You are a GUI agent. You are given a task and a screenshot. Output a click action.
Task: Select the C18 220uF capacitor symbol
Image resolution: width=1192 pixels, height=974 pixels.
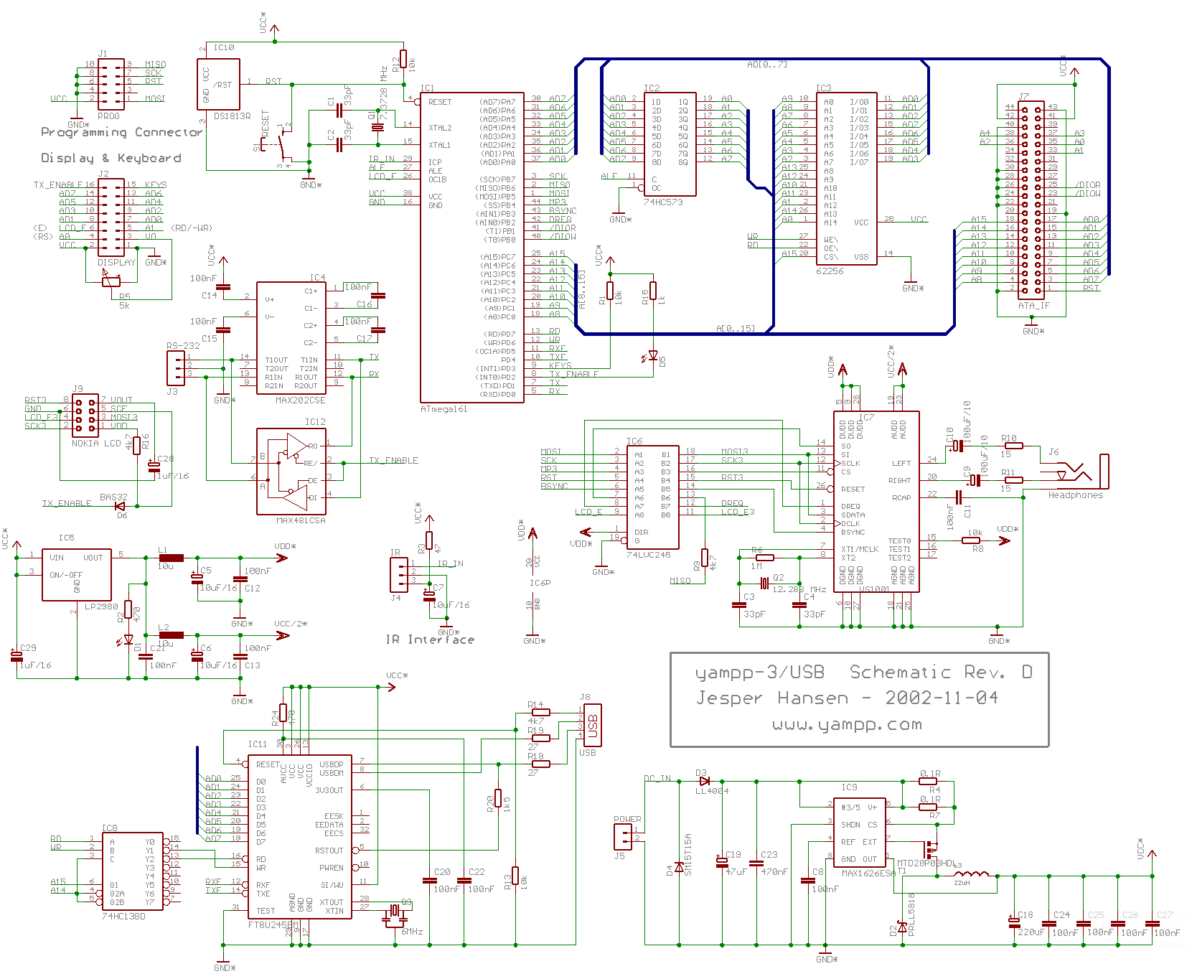[1014, 923]
